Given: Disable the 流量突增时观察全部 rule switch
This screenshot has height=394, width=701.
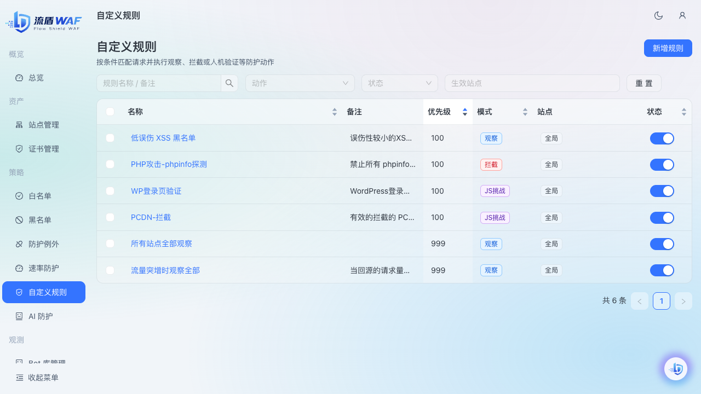Looking at the screenshot, I should [662, 270].
